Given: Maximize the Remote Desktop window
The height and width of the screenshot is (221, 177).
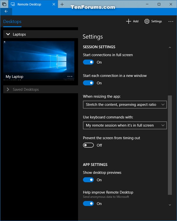Looking at the screenshot, I should click(159, 4).
